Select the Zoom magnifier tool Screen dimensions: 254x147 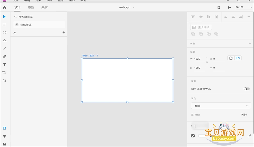point(5,81)
